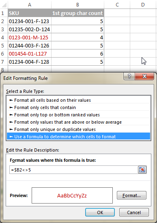This screenshot has height=223, width=157.
Task: Confirm with the OK button
Action: [x=100, y=212]
